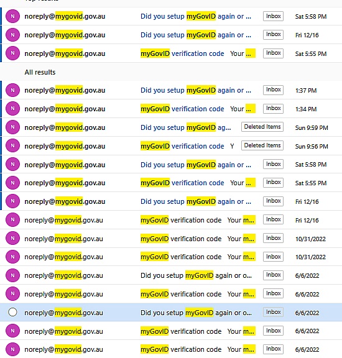The height and width of the screenshot is (358, 342).
Task: Click the Inbox tag on the Top results Sat 5:58 PM email
Action: click(x=273, y=16)
